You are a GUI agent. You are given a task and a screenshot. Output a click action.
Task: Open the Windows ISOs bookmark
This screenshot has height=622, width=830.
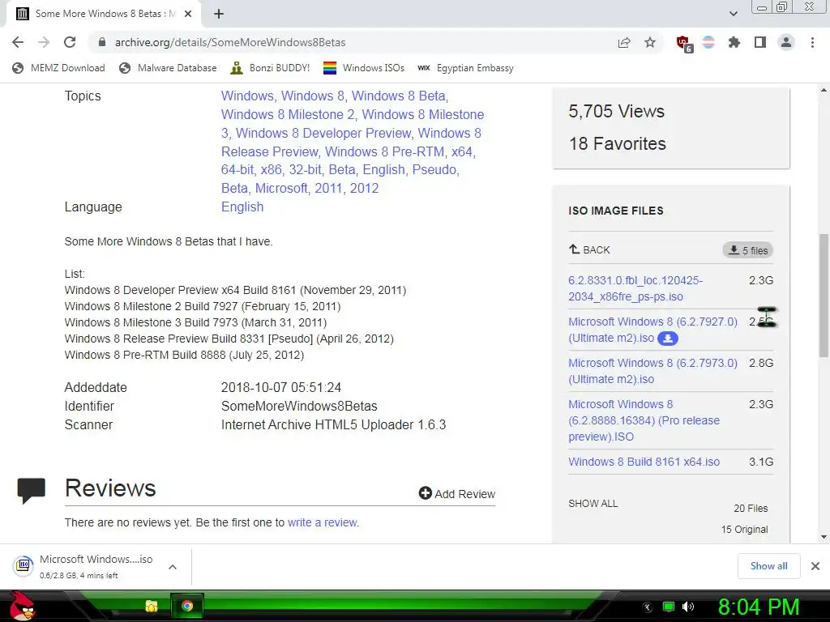(364, 68)
